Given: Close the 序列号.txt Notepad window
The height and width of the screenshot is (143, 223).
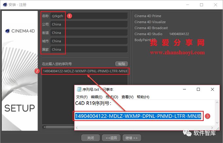Looking at the screenshot, I should 212,89.
